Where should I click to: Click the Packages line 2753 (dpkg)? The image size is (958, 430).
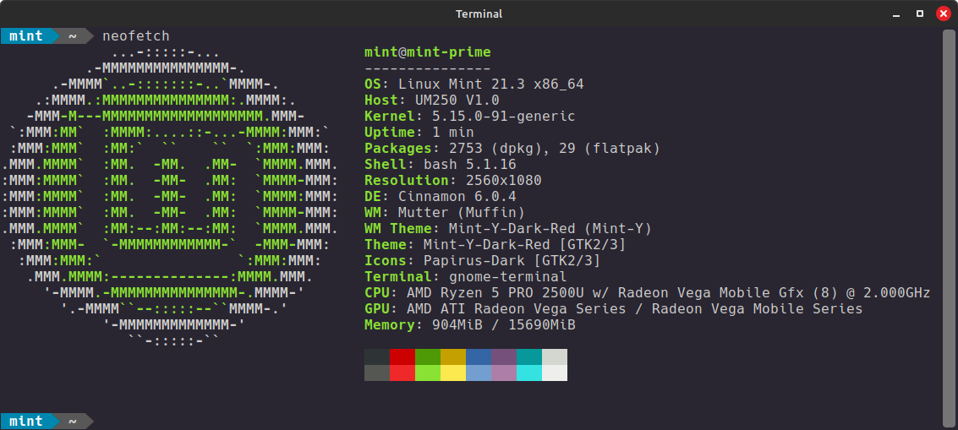point(512,149)
